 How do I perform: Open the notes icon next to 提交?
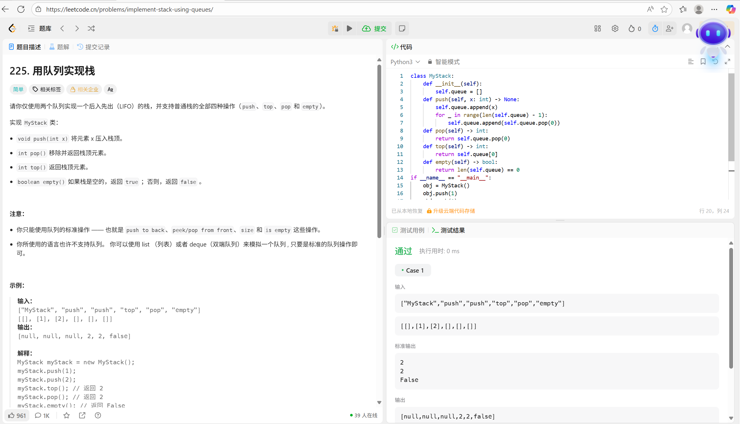[x=402, y=28]
